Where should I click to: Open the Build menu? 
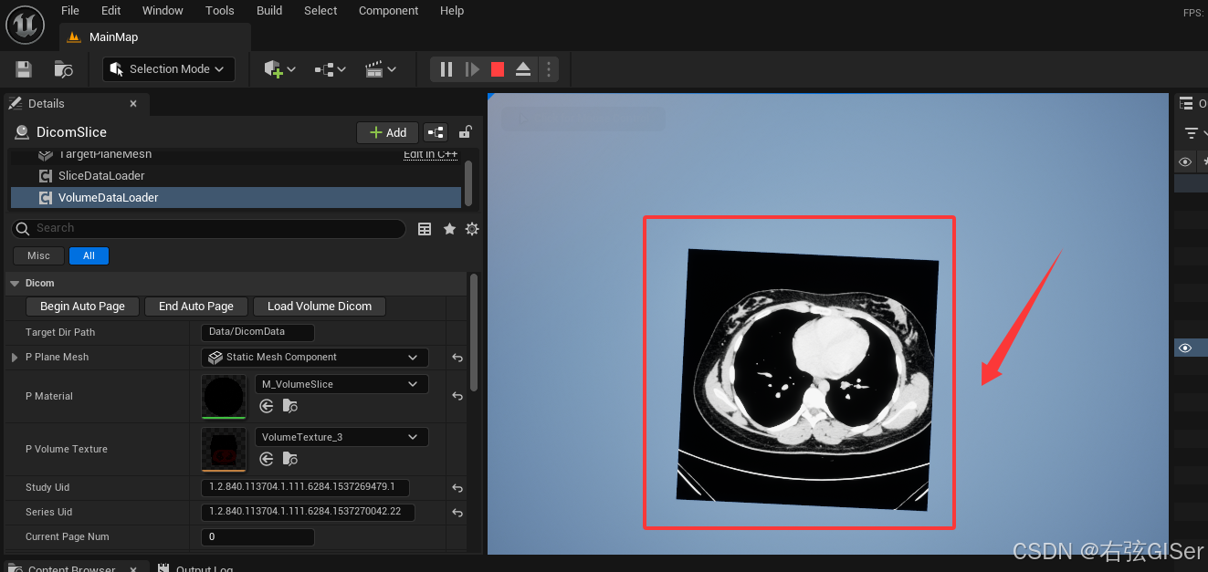point(269,11)
